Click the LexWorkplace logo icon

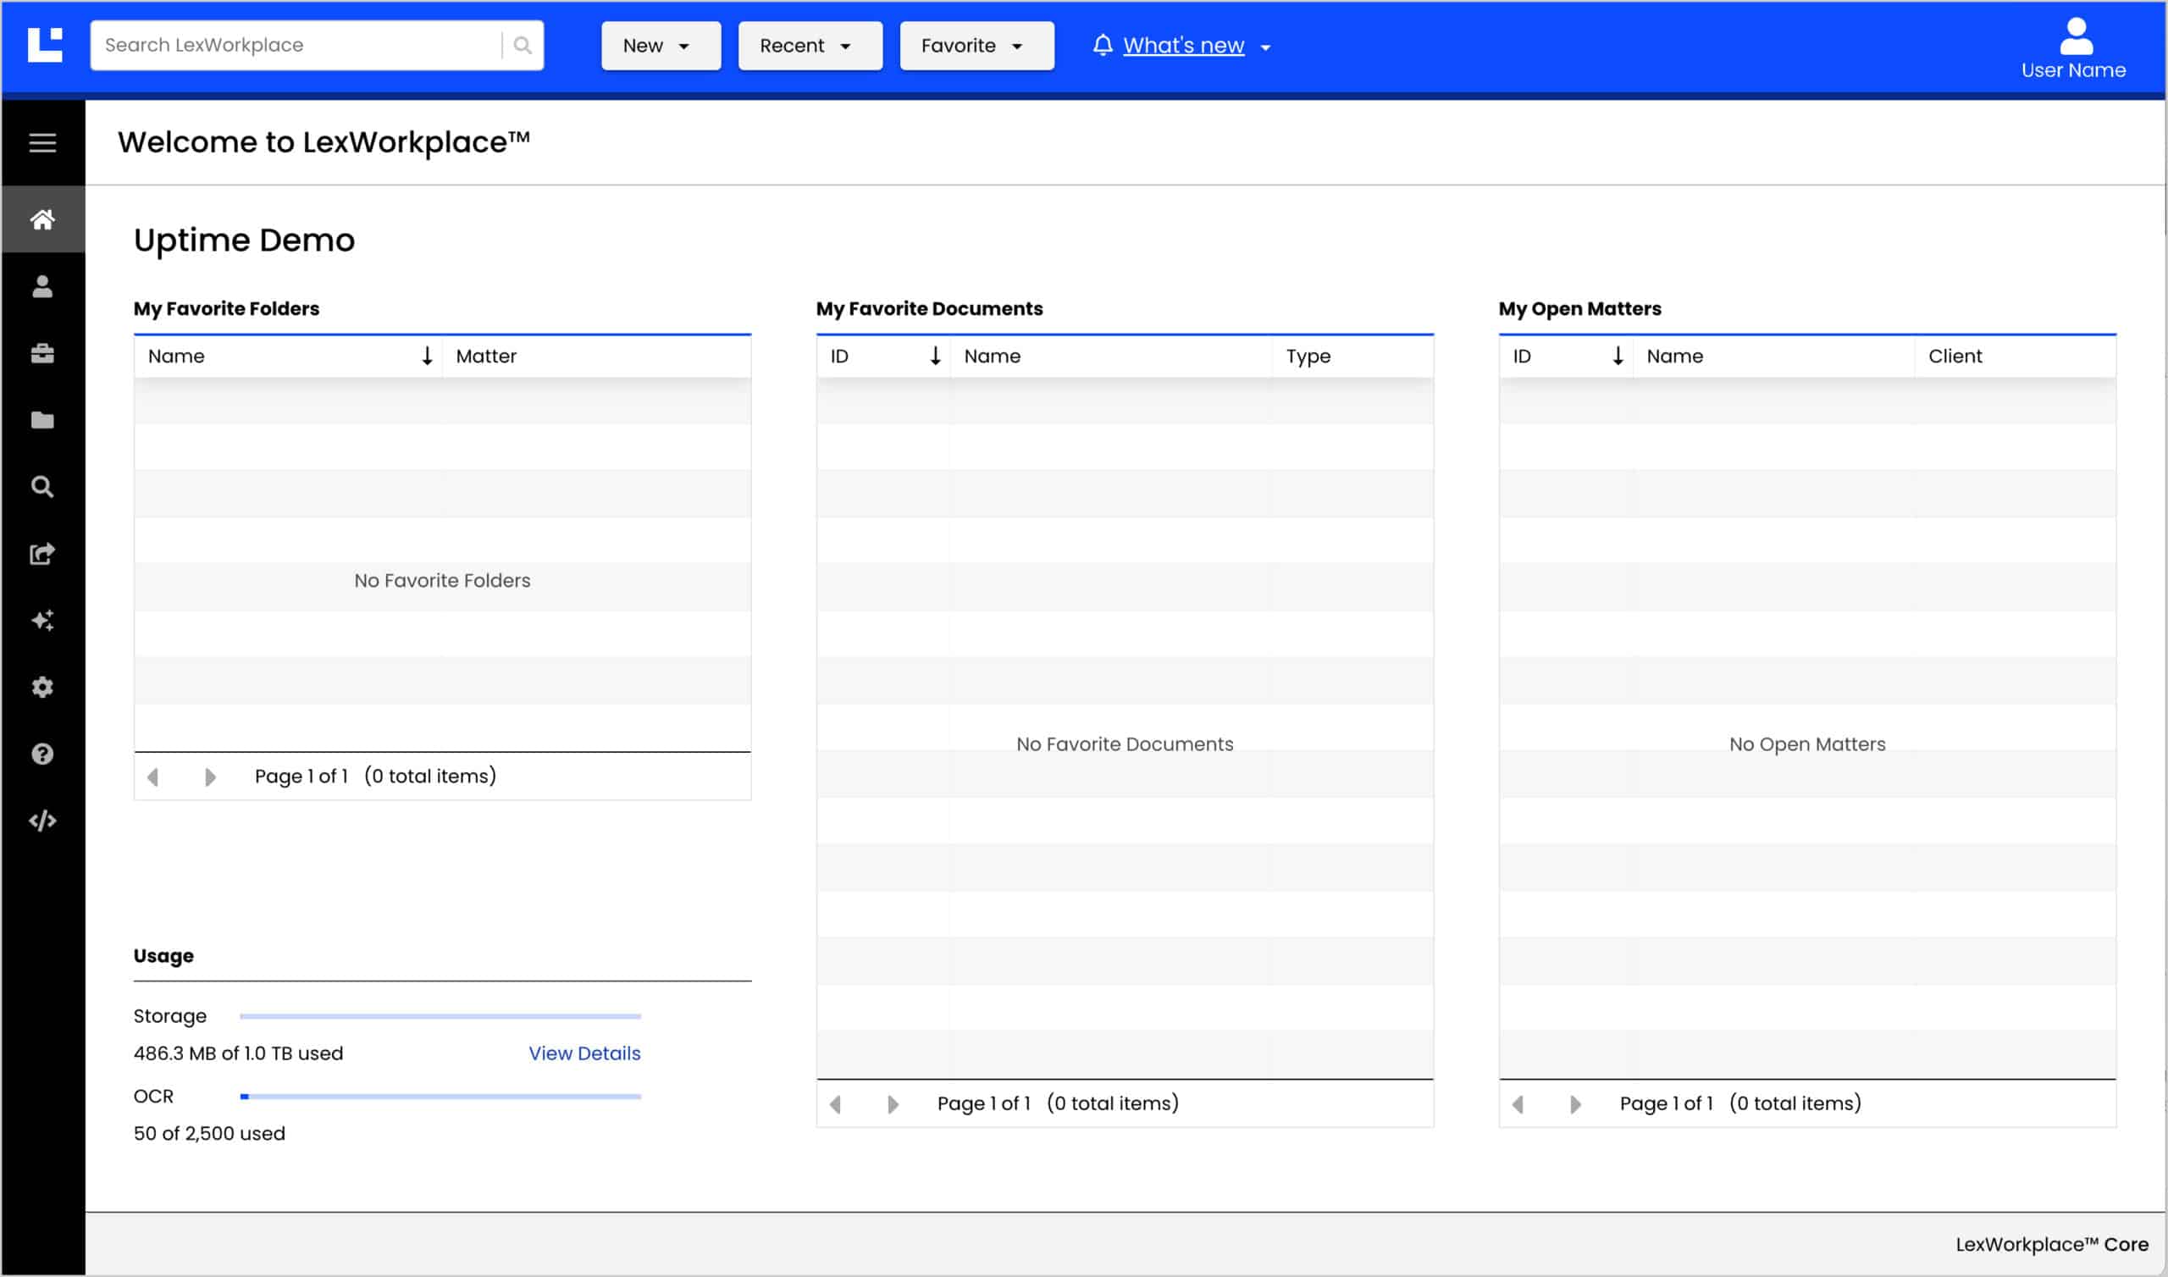coord(45,45)
